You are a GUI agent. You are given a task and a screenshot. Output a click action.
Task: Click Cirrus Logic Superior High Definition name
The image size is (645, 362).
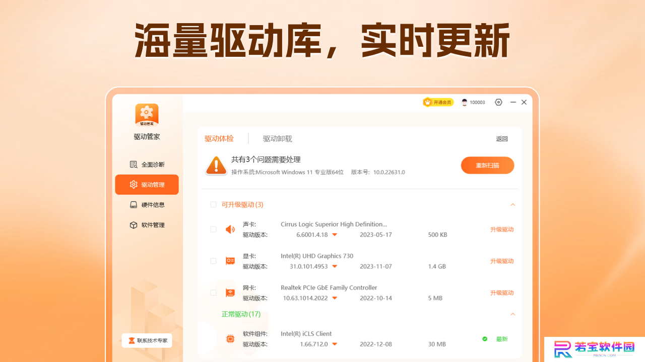(x=334, y=224)
